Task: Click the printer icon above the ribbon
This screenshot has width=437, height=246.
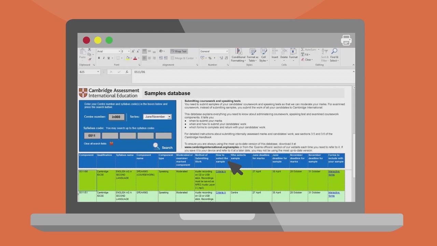Action: pyautogui.click(x=346, y=40)
